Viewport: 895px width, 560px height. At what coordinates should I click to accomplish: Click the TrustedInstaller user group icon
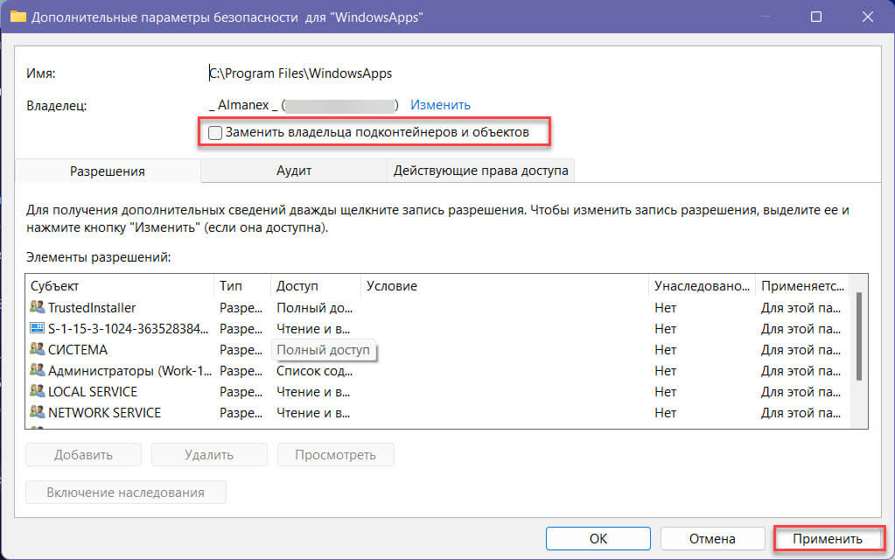point(37,307)
